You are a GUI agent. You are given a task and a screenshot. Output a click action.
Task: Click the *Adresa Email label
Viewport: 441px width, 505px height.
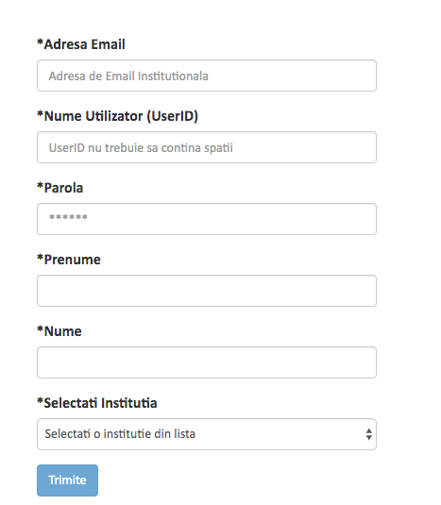coord(81,44)
